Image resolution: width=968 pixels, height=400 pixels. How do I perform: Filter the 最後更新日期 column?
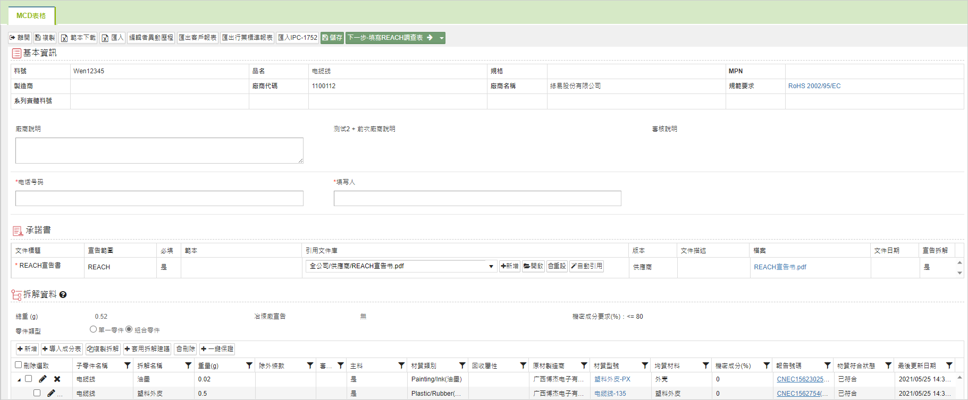tap(949, 365)
